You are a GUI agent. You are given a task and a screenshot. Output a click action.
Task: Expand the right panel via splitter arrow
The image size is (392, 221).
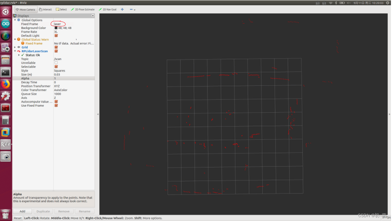390,114
